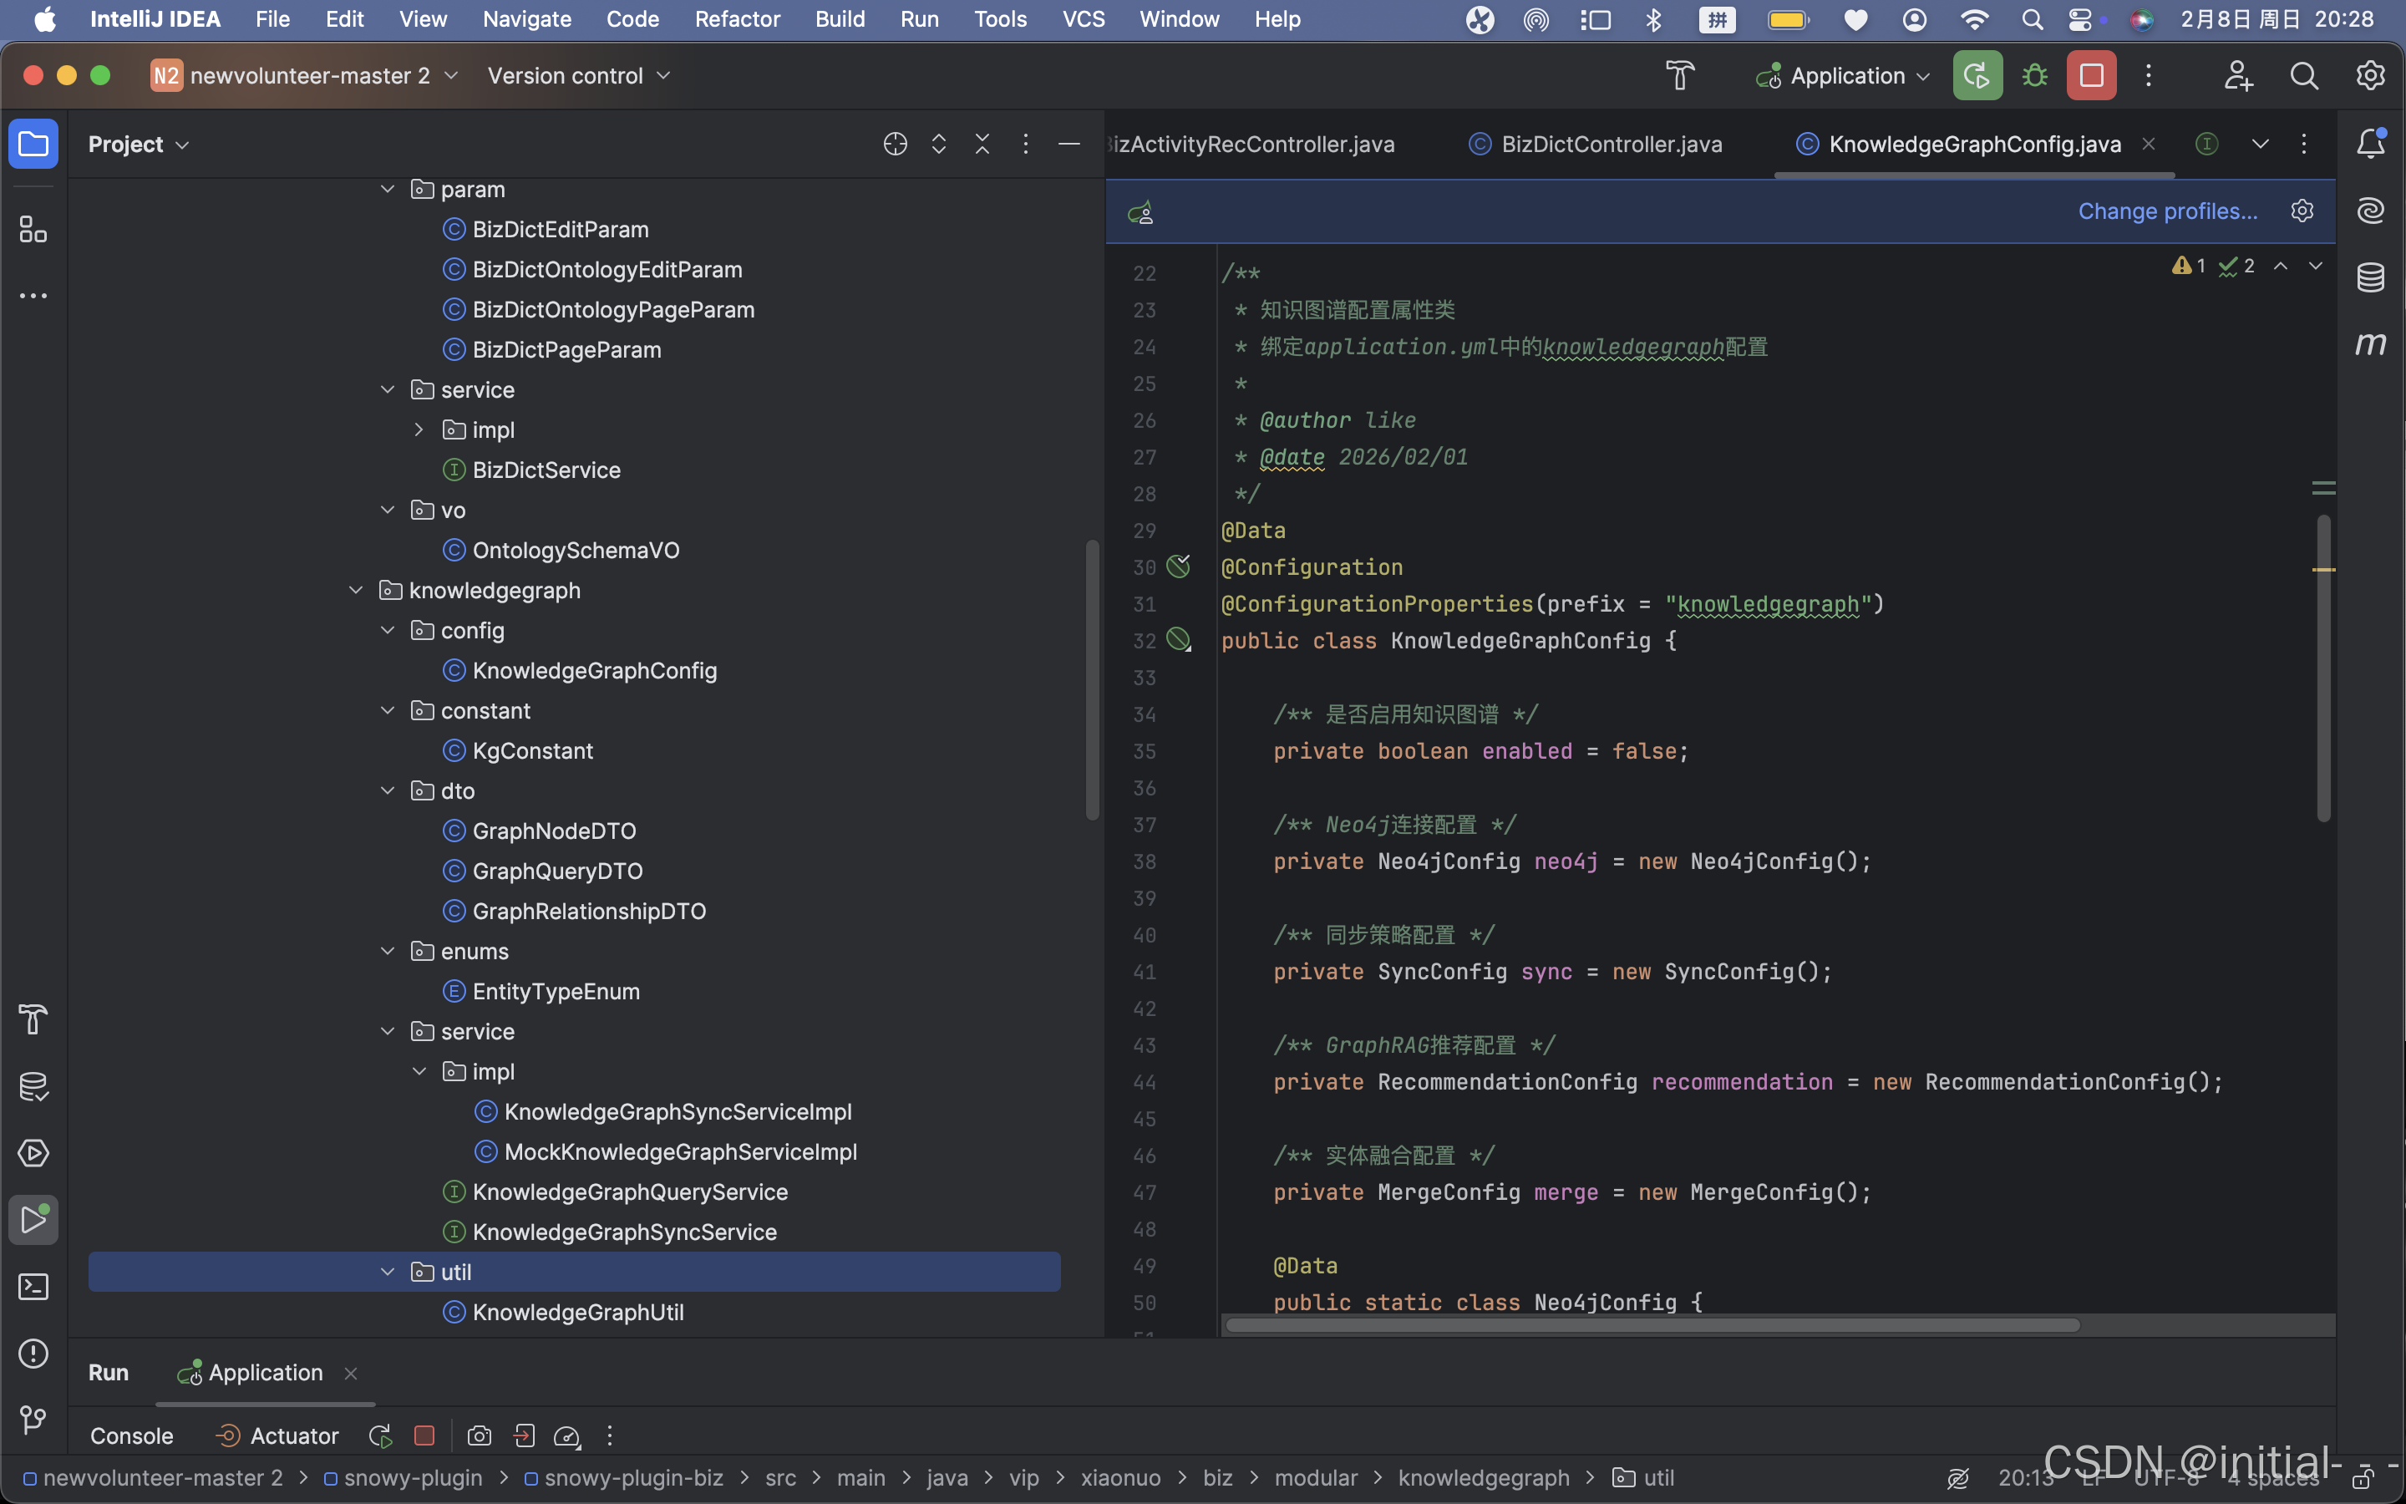Expand the impl folder under dict service
Screen dimensions: 2406x1504
[x=419, y=429]
